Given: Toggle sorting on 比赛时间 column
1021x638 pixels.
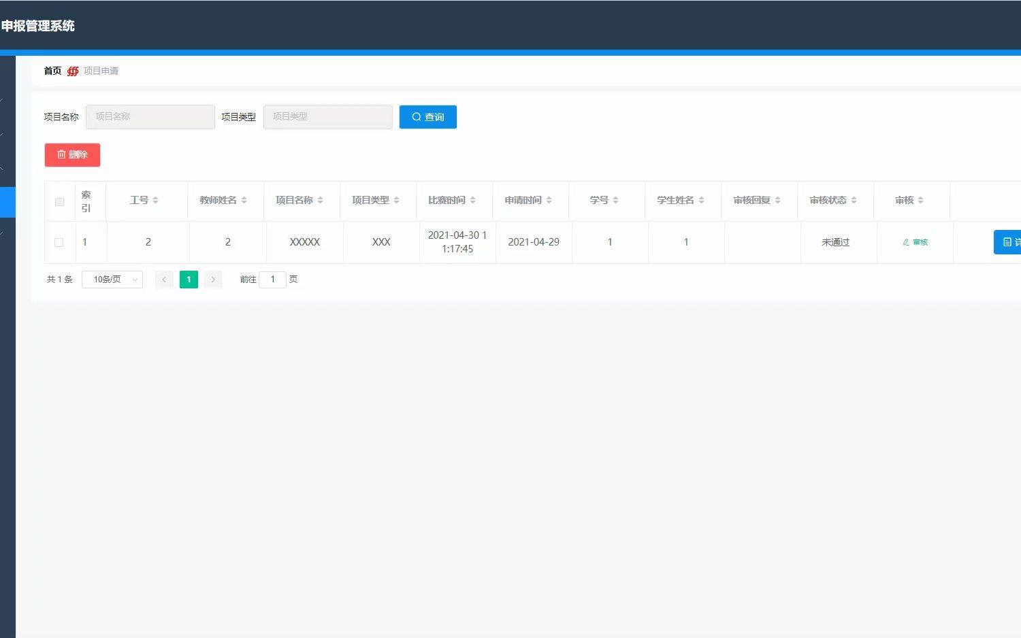Looking at the screenshot, I should pyautogui.click(x=472, y=200).
